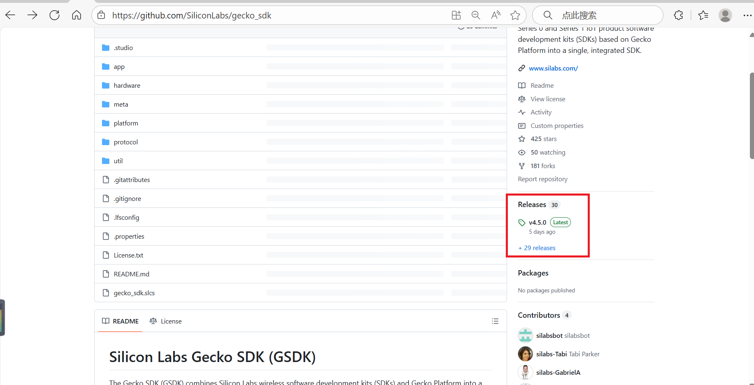Open the hardware folder
The width and height of the screenshot is (754, 385).
tap(127, 85)
